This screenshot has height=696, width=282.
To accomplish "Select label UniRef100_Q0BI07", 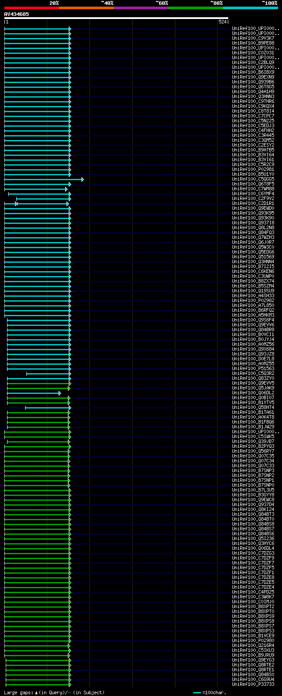I will pyautogui.click(x=253, y=398).
